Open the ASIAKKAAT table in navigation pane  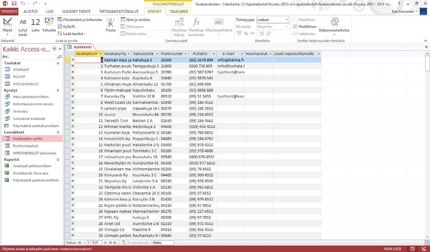click(21, 70)
